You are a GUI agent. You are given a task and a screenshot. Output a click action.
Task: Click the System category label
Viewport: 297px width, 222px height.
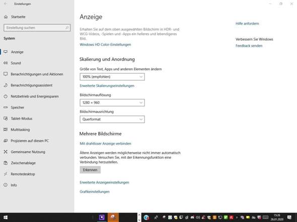tap(9, 38)
